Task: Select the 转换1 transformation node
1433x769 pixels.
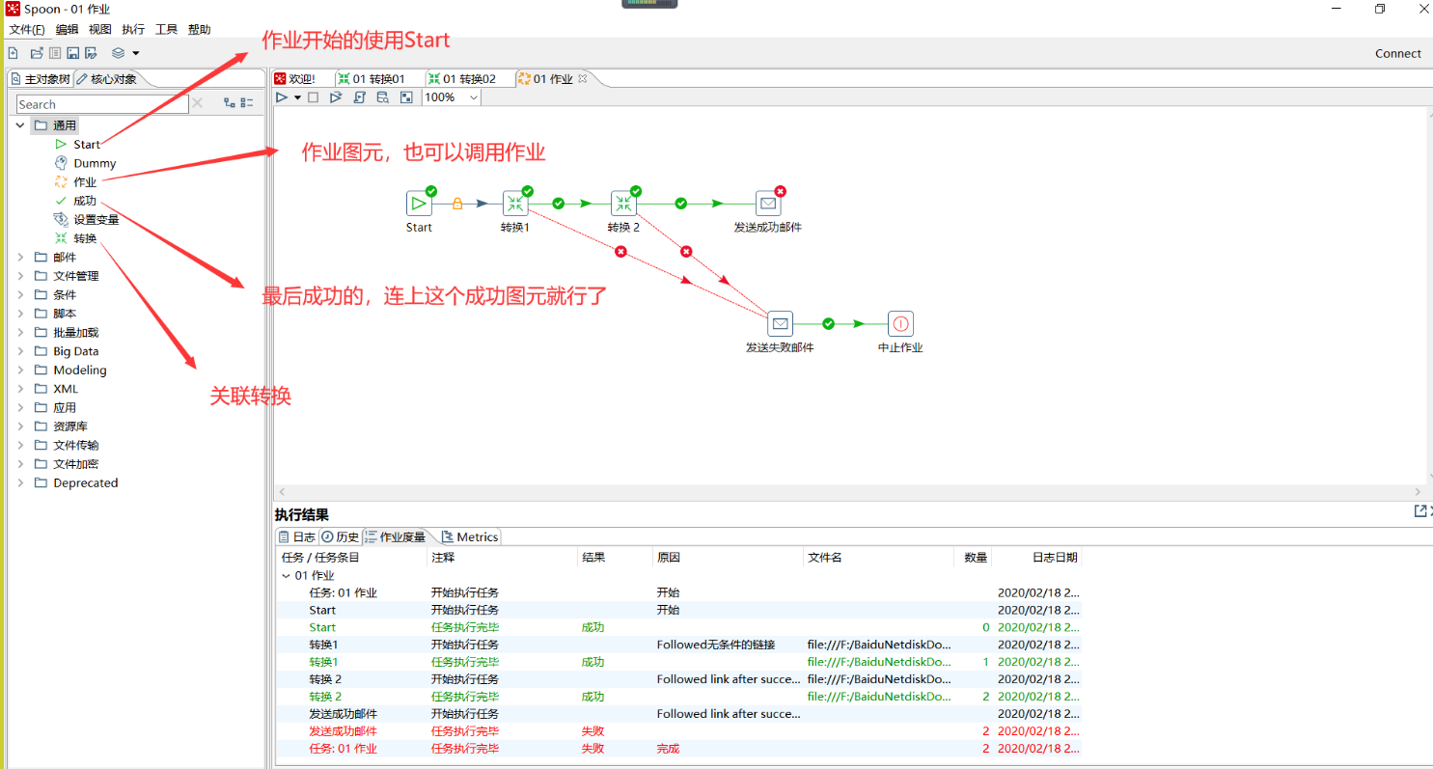Action: 515,204
